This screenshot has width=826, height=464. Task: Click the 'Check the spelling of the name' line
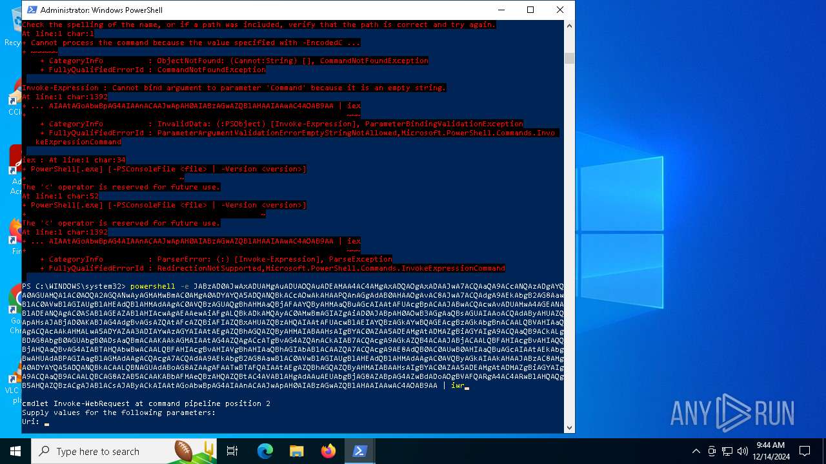[x=259, y=24]
